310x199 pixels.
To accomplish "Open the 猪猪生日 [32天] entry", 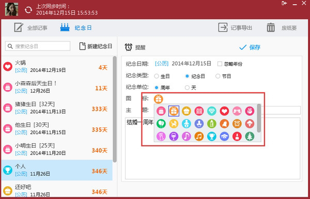I will tap(57, 108).
